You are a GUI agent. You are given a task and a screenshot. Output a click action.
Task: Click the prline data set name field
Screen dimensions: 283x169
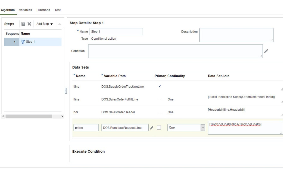click(x=86, y=128)
